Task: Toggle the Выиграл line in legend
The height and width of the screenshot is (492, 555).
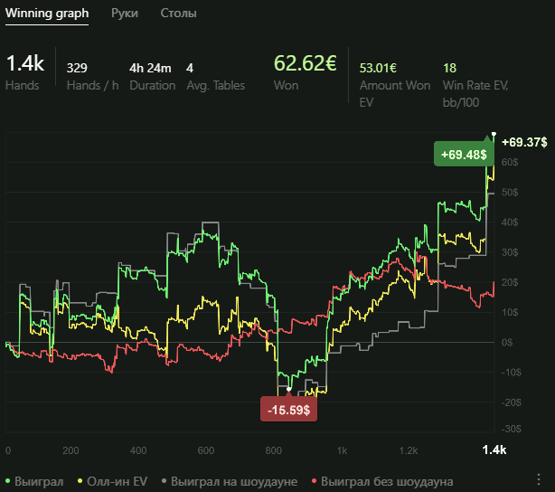Action: coord(39,481)
